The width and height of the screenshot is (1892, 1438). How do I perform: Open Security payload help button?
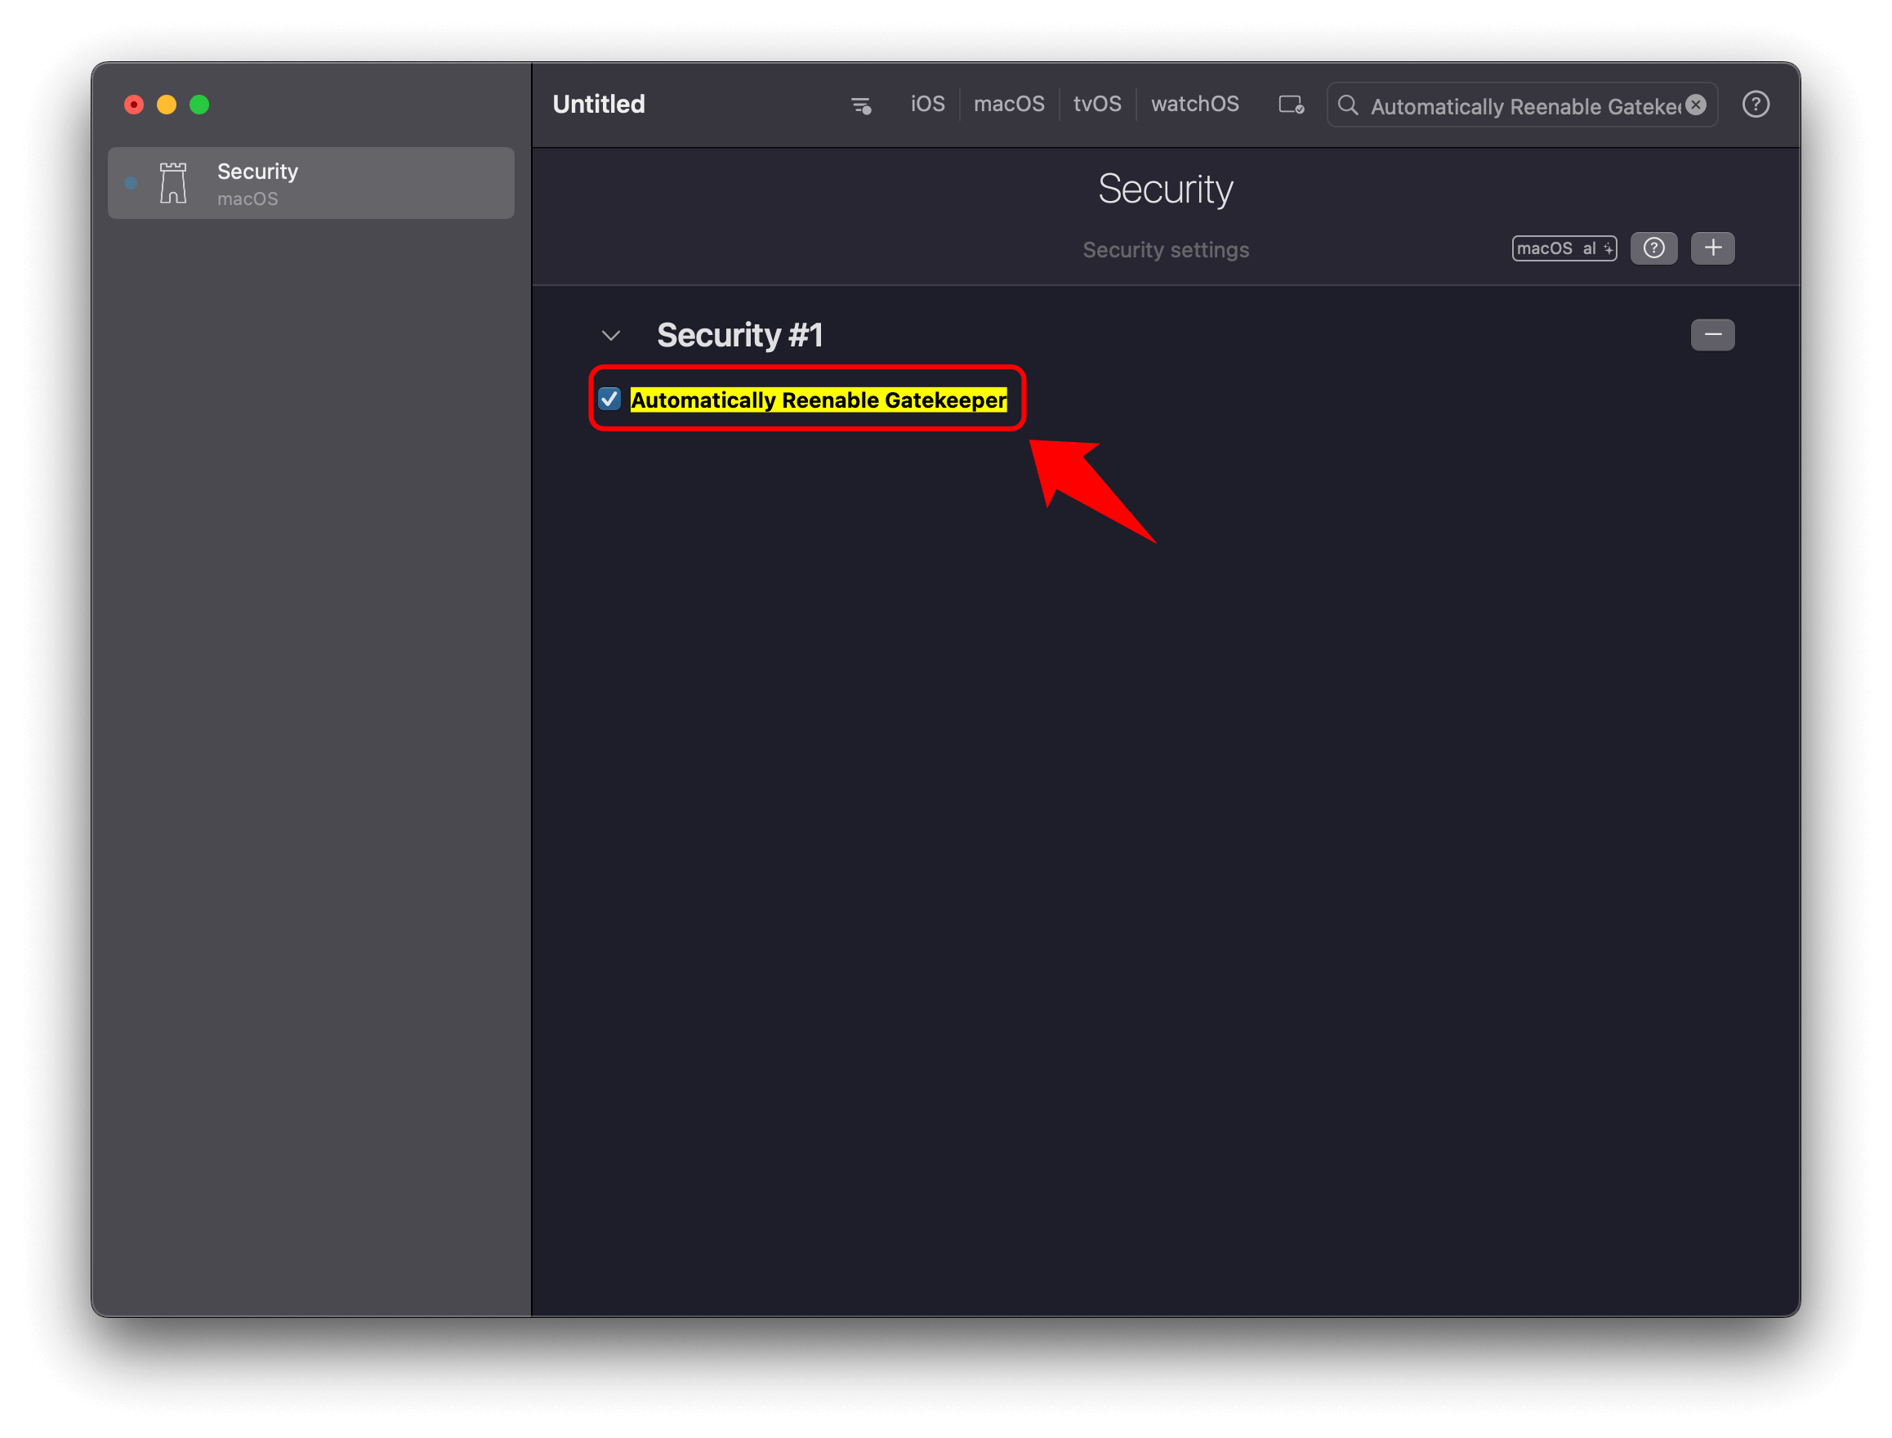point(1653,248)
